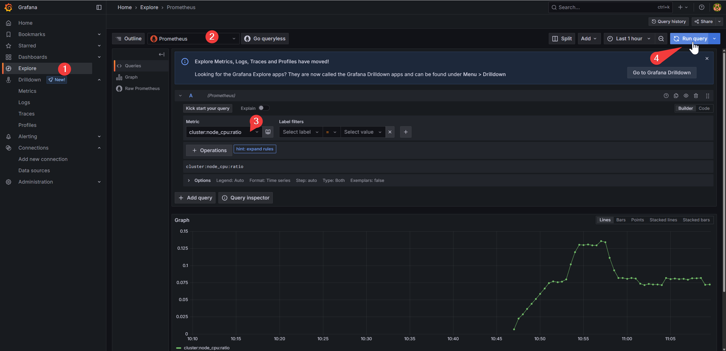Image resolution: width=726 pixels, height=351 pixels.
Task: Click the hint: expand rules link
Action: click(x=255, y=149)
